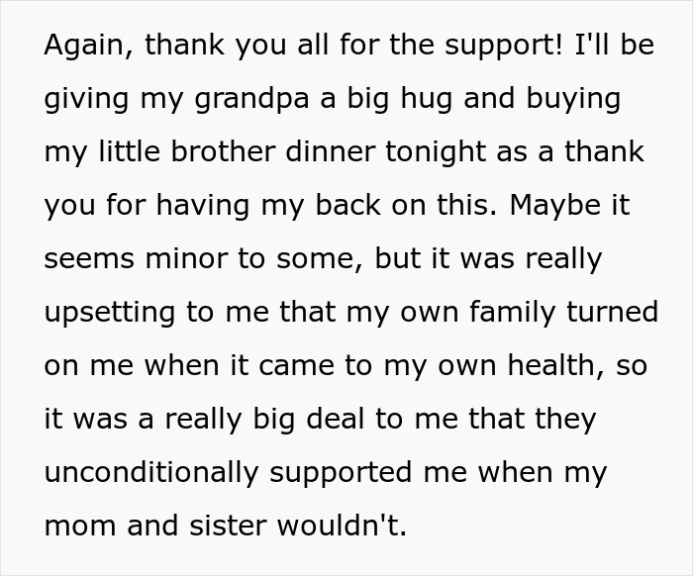The image size is (693, 576).
Task: Click the word "buying" ending the second line
Action: (x=573, y=99)
